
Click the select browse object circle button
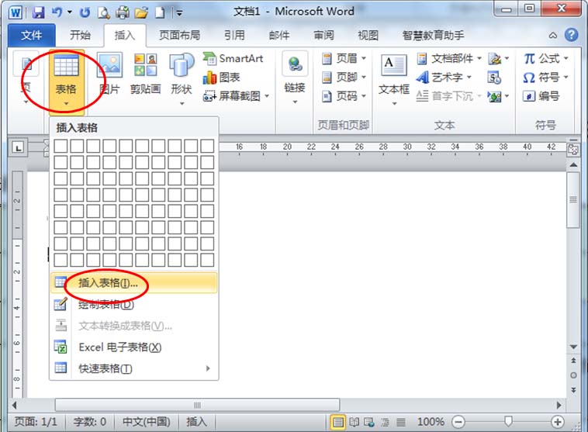point(573,375)
